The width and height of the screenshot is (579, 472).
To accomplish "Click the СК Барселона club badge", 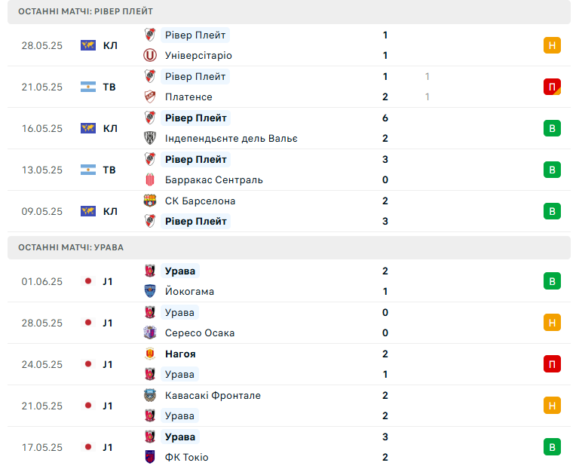I will [150, 201].
